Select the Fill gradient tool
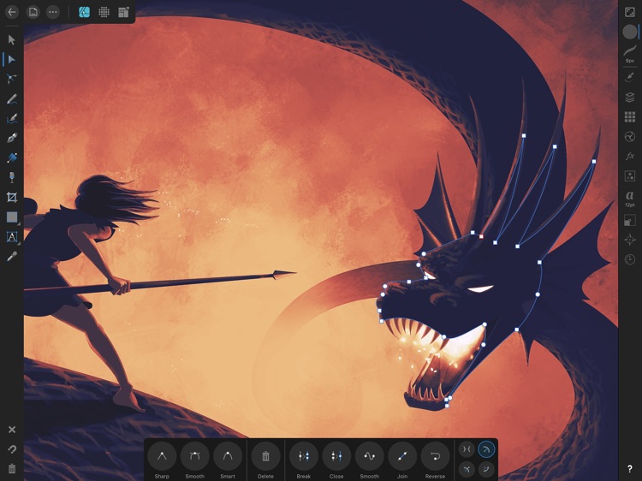 pyautogui.click(x=12, y=157)
